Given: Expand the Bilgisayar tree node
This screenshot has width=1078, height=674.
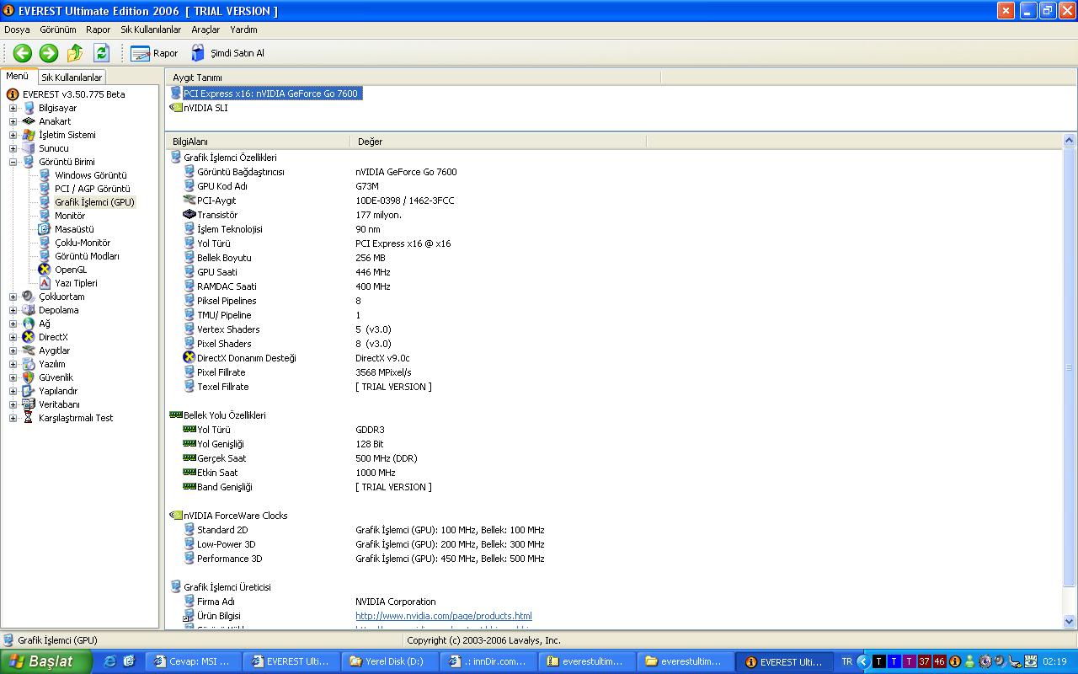Looking at the screenshot, I should click(13, 108).
